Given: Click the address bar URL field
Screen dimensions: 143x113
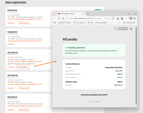Looking at the screenshot, I should coord(86,18).
